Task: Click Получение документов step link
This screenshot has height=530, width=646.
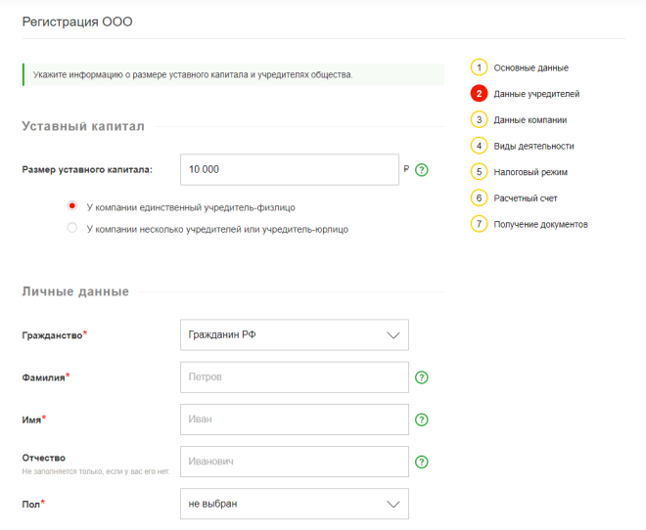Action: pos(540,224)
